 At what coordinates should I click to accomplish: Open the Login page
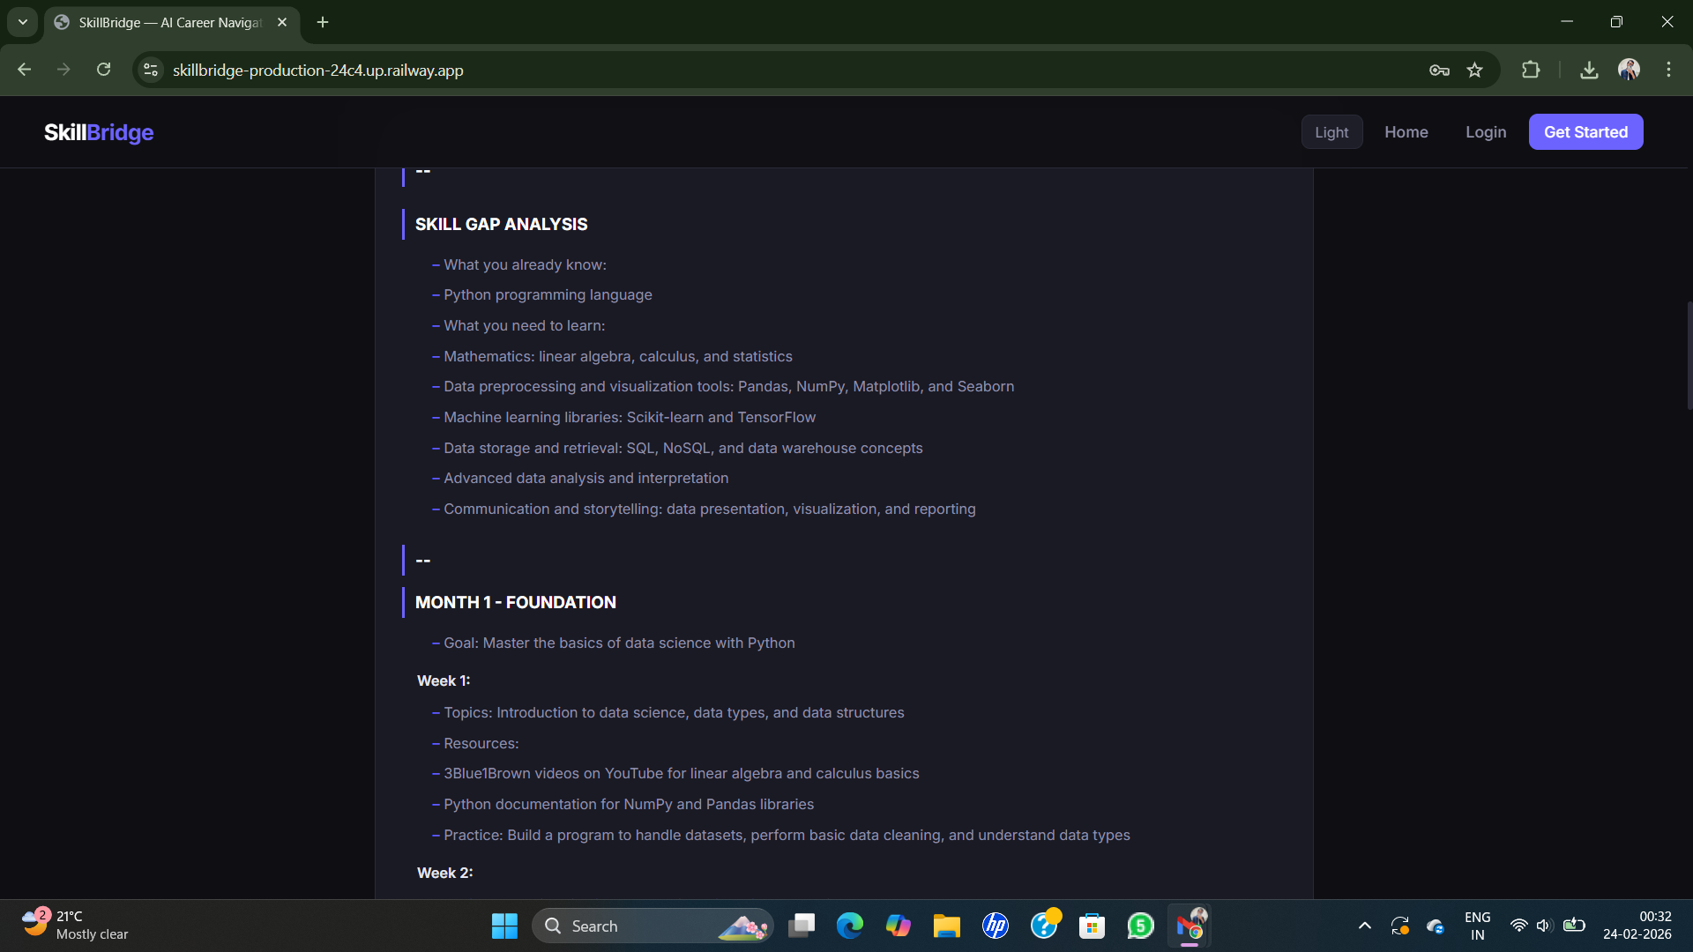1486,131
